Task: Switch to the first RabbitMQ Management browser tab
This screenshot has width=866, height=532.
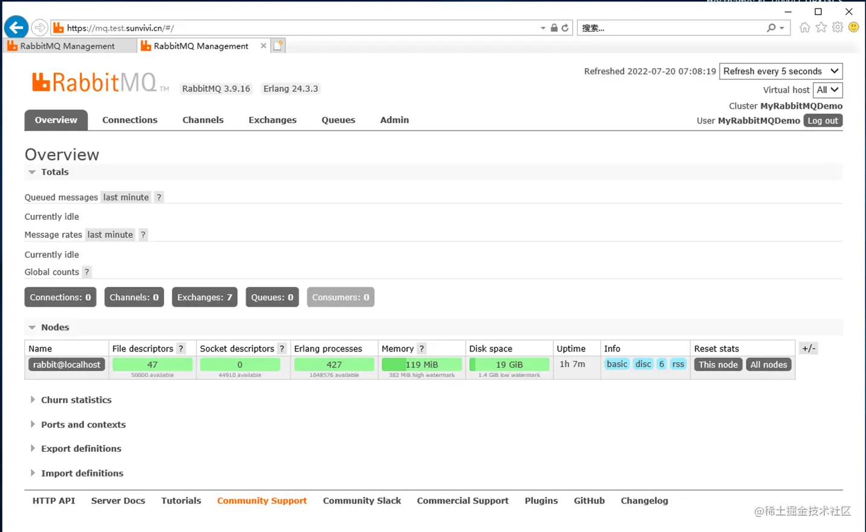Action: pyautogui.click(x=70, y=46)
